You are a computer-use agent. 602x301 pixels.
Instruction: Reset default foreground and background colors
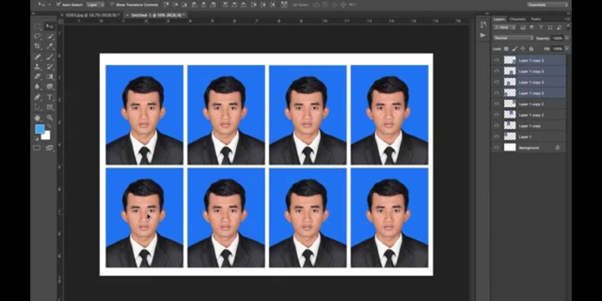coord(36,138)
